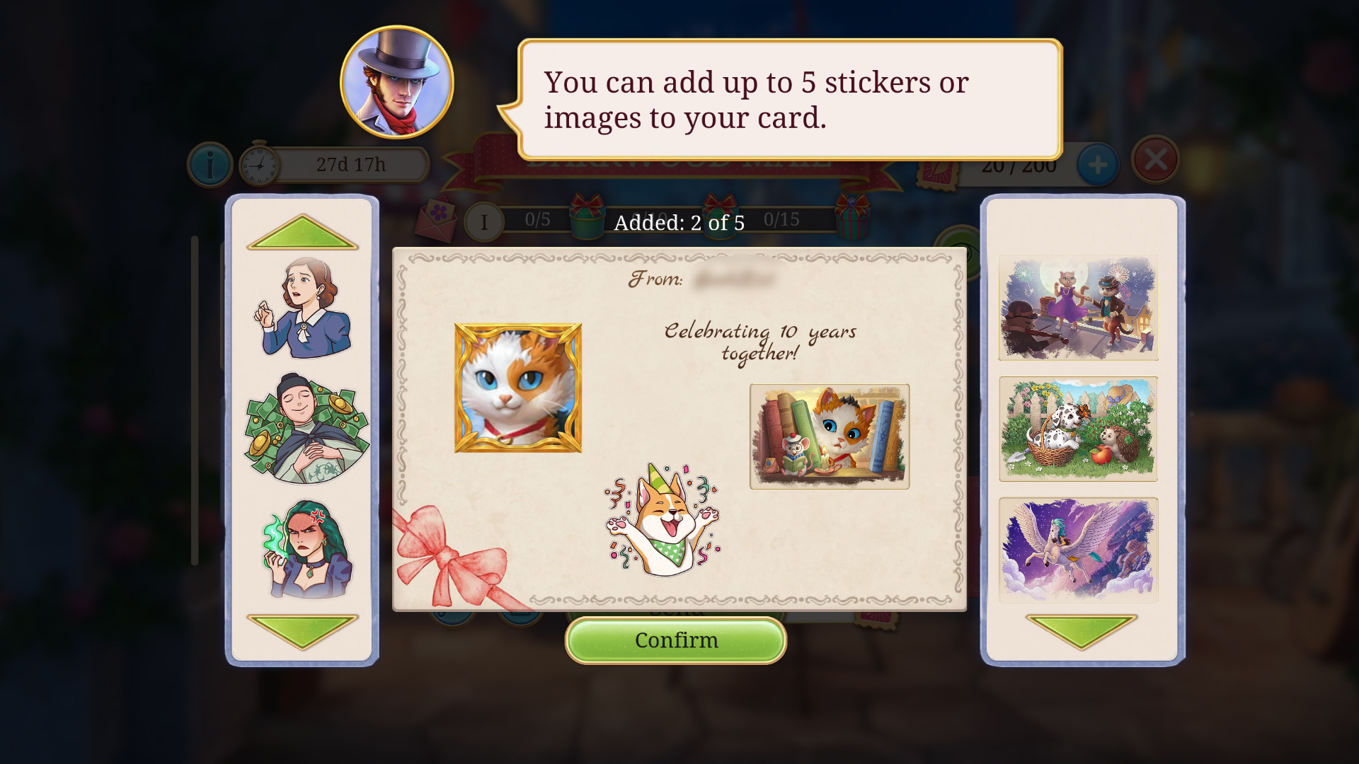Open the blue info icon
Viewport: 1359px width, 764px height.
point(210,165)
